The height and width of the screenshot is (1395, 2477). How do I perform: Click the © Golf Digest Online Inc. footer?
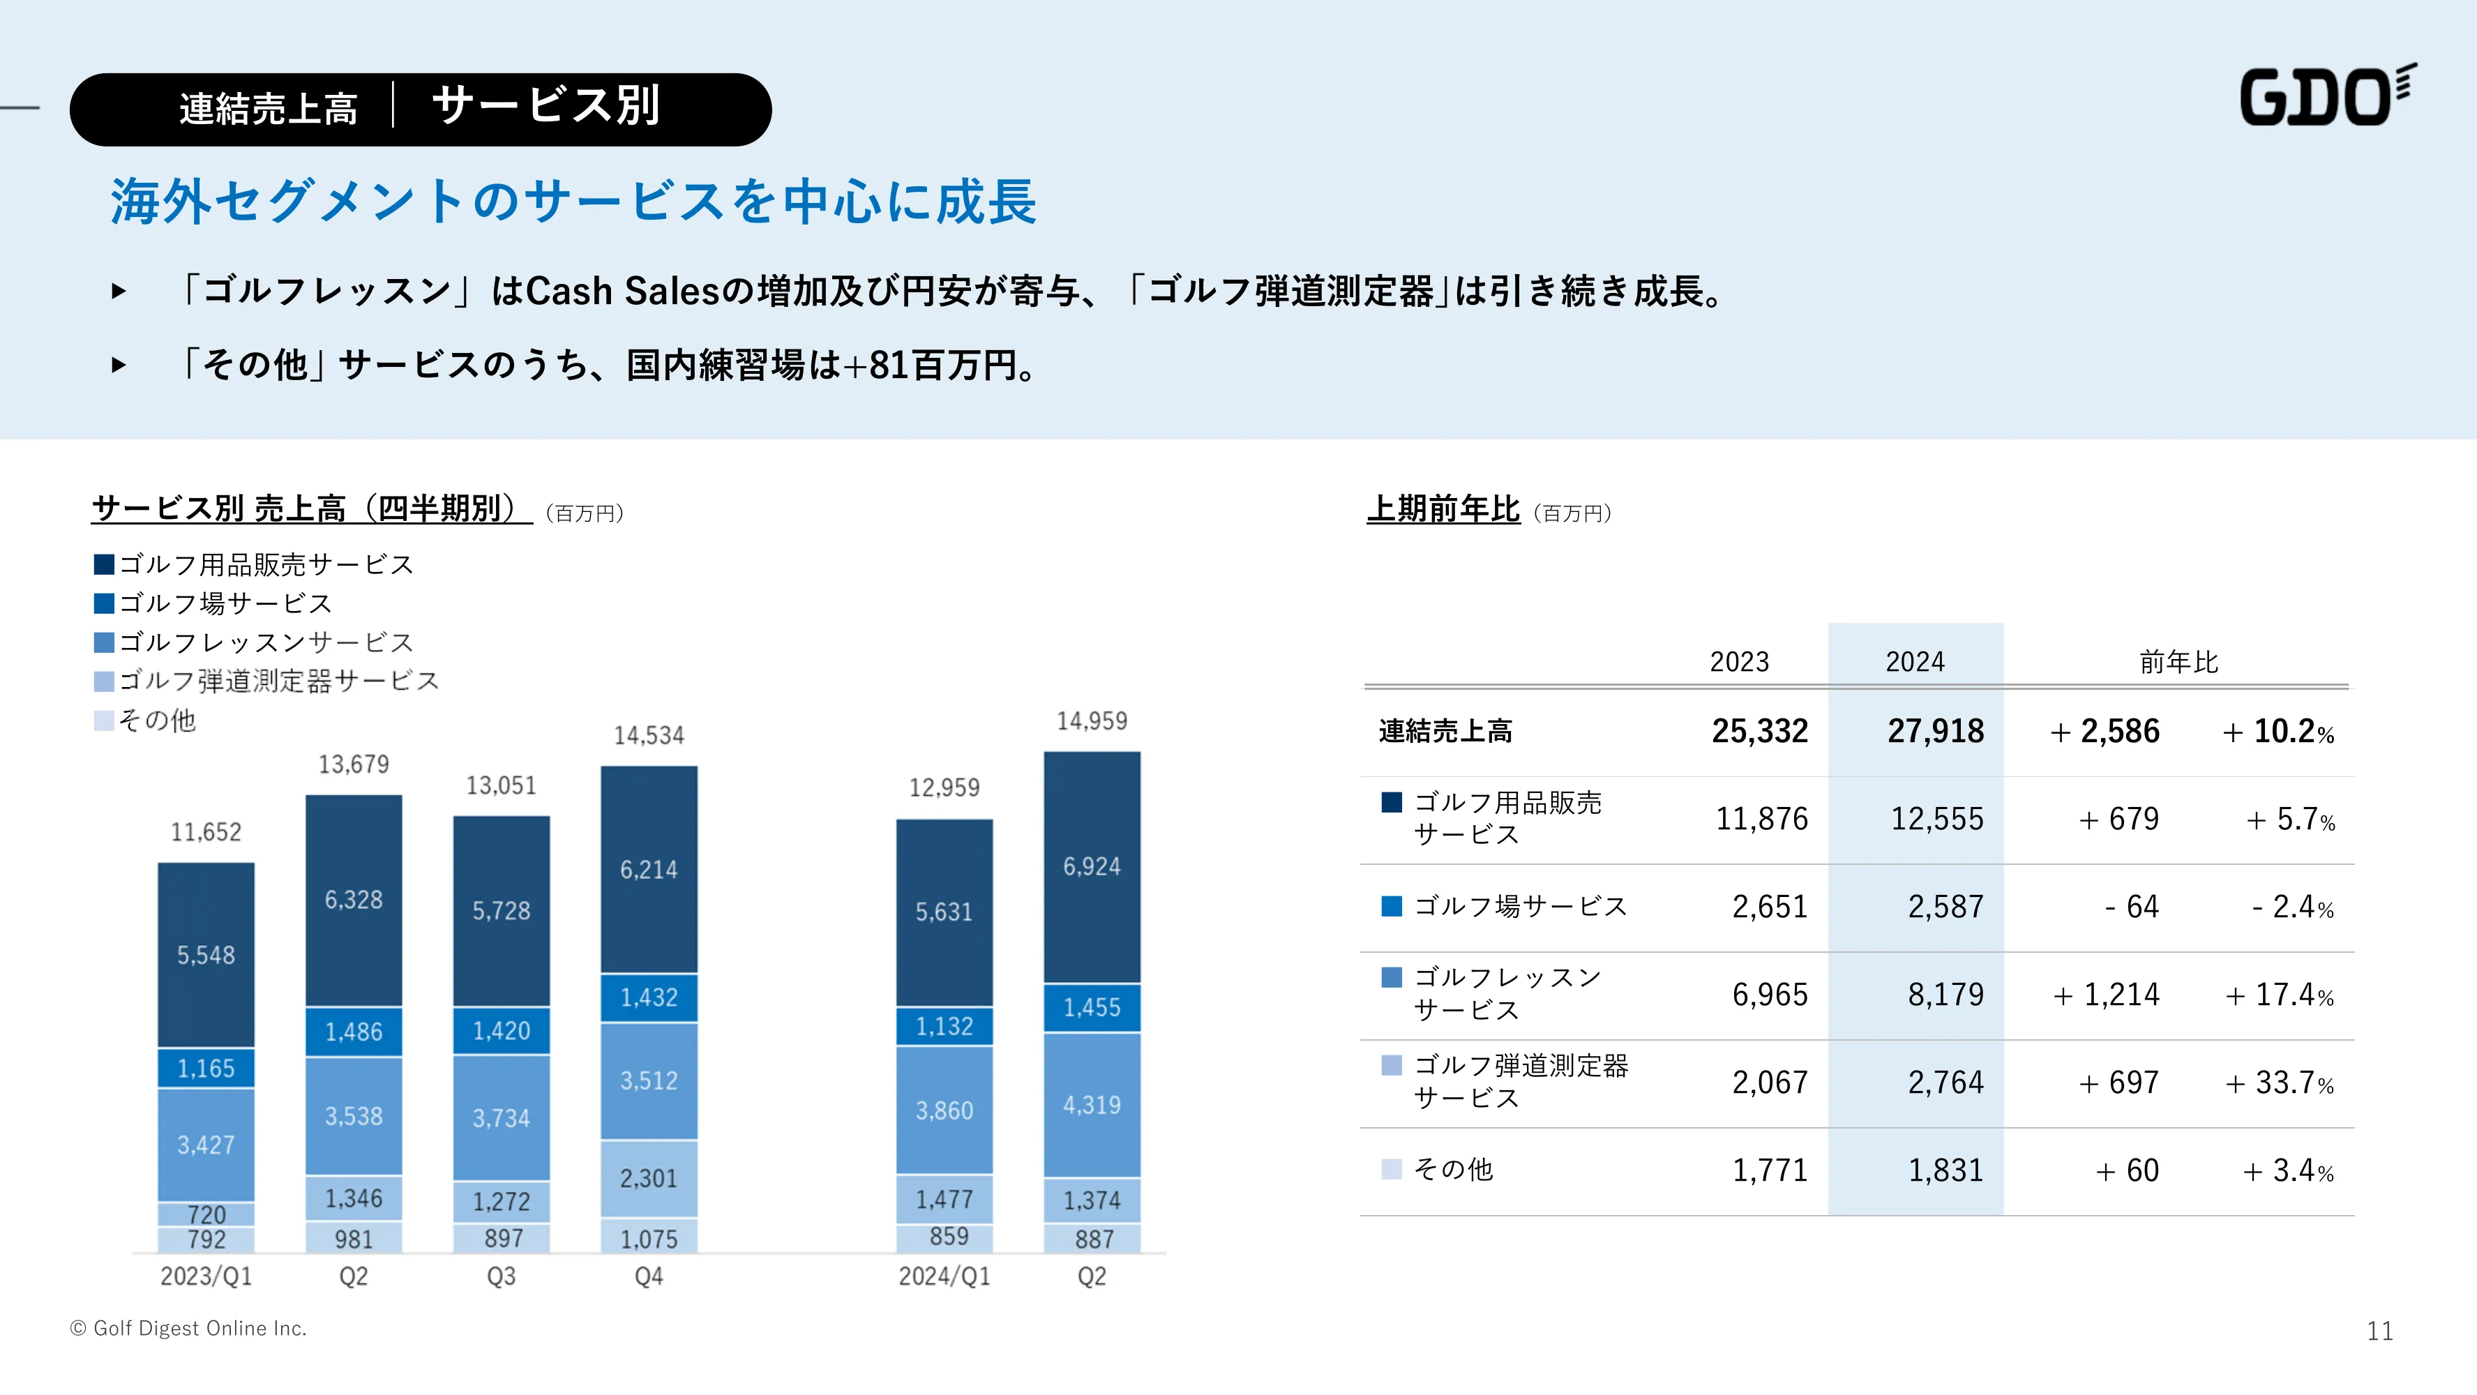click(x=188, y=1329)
